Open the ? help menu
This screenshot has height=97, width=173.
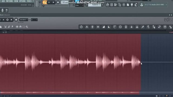point(33,1)
